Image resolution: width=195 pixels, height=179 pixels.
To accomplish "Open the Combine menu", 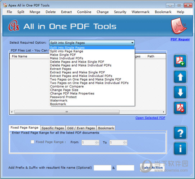I will pos(84,12).
